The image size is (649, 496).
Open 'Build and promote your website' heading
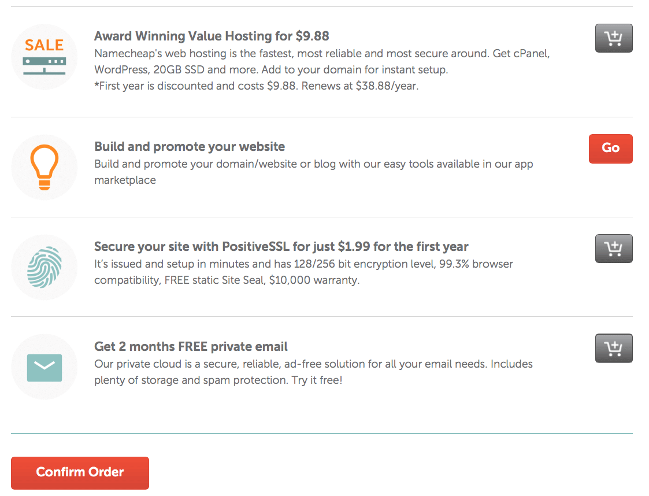190,147
